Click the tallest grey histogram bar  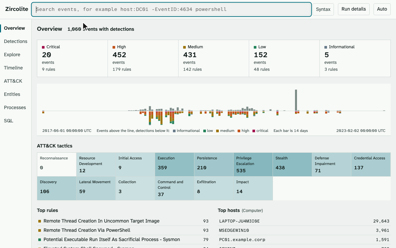[296, 100]
